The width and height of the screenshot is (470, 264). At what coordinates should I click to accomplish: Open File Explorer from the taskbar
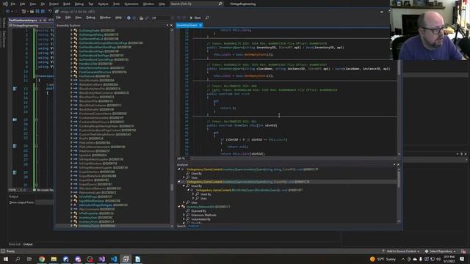click(54, 259)
